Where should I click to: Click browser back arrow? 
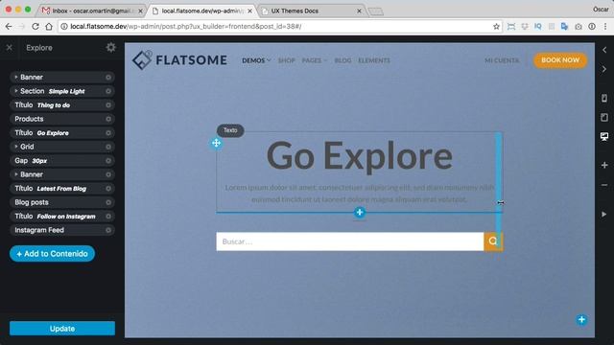9,26
